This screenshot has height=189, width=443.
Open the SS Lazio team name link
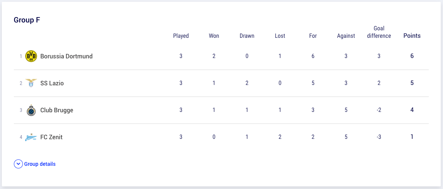click(x=52, y=83)
